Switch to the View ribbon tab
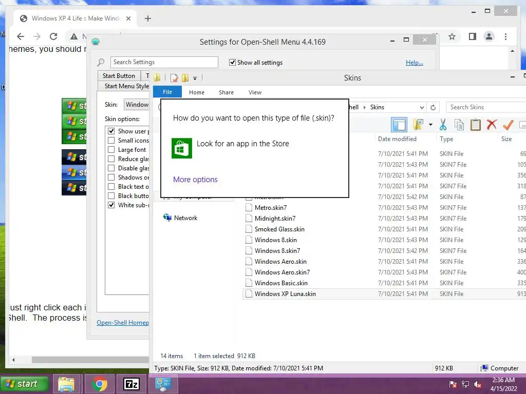This screenshot has height=394, width=526. tap(255, 92)
